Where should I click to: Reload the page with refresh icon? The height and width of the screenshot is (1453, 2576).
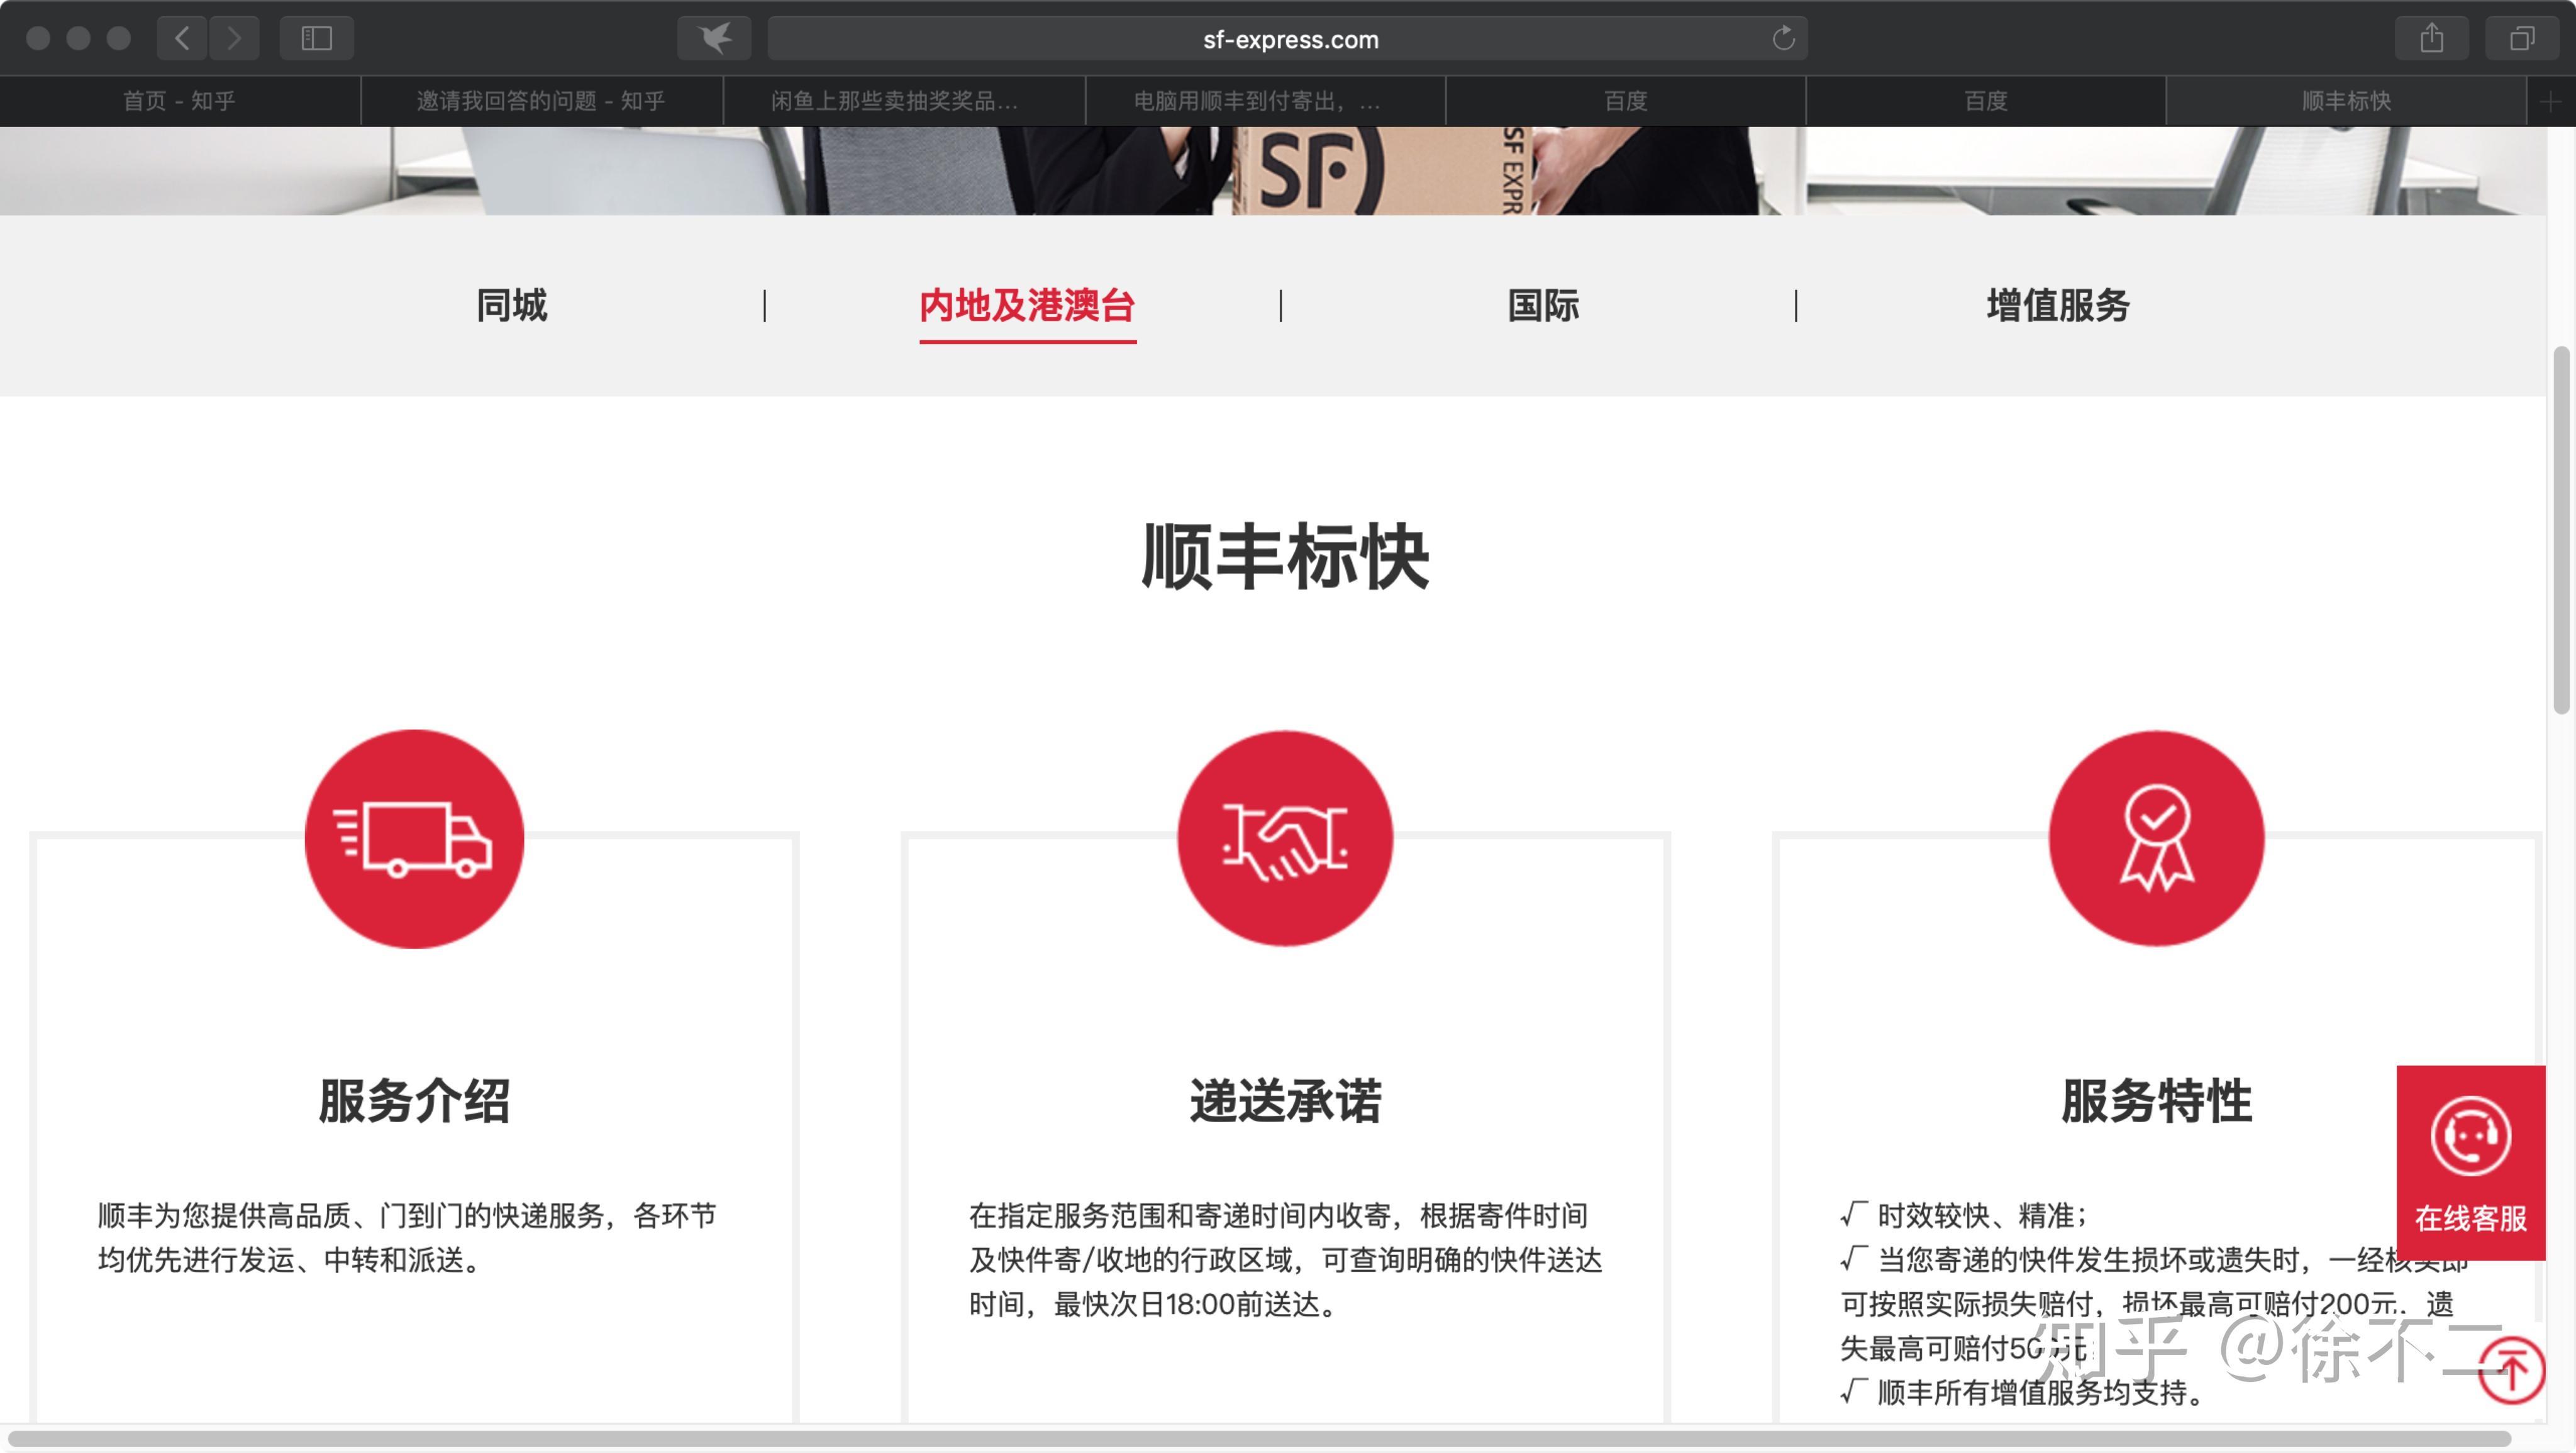[1783, 39]
